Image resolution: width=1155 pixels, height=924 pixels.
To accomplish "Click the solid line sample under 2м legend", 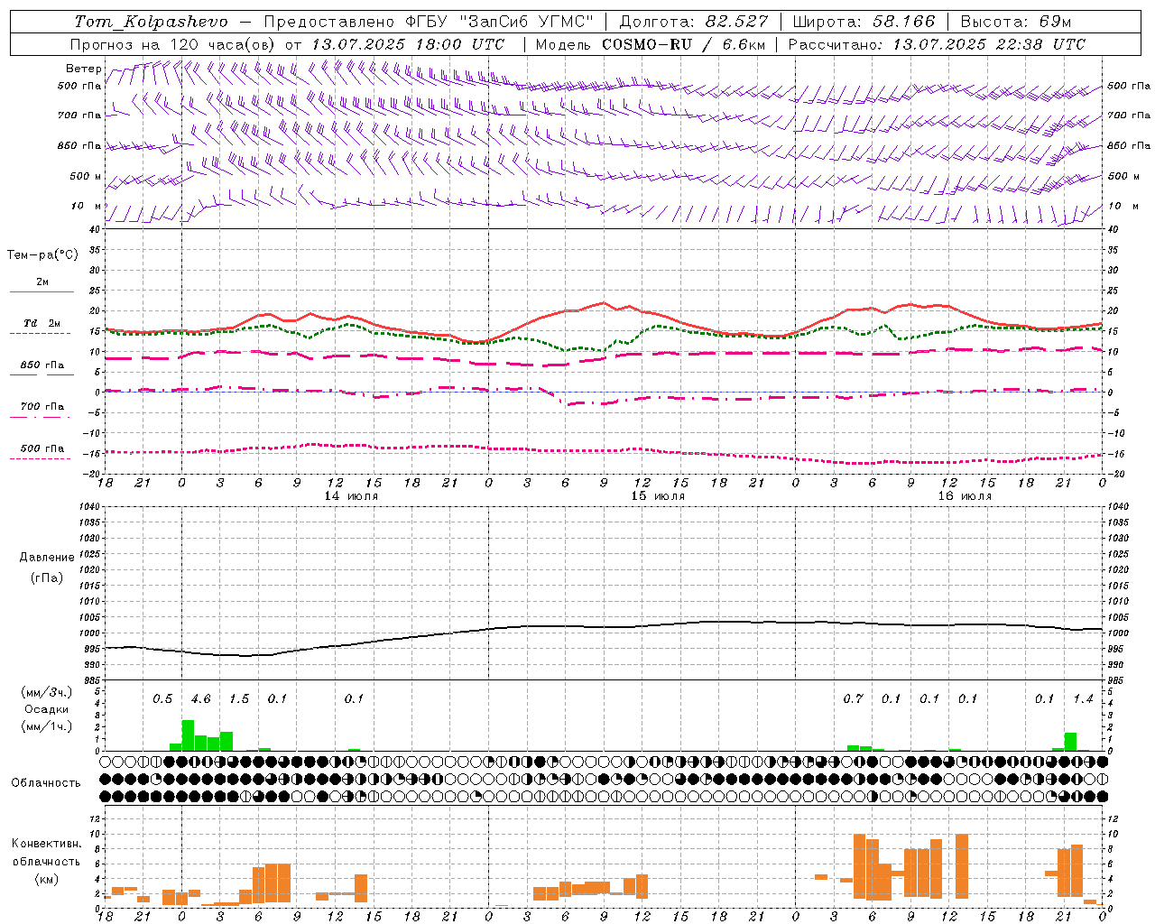I will 42,291.
